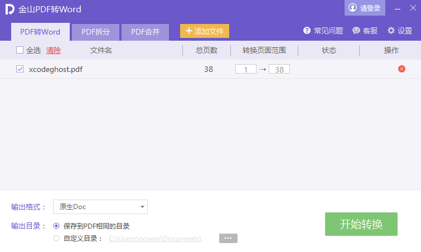Image resolution: width=421 pixels, height=252 pixels.
Task: Close the 金山PDF转Word window
Action: coord(413,8)
